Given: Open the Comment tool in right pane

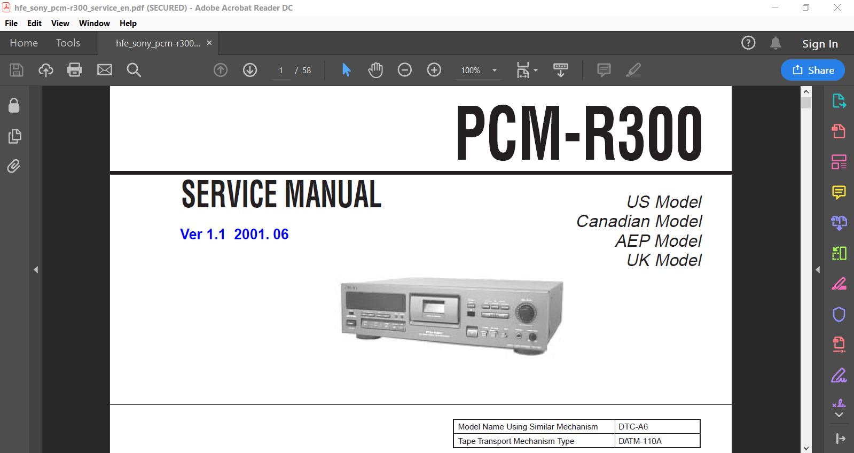Looking at the screenshot, I should click(839, 192).
